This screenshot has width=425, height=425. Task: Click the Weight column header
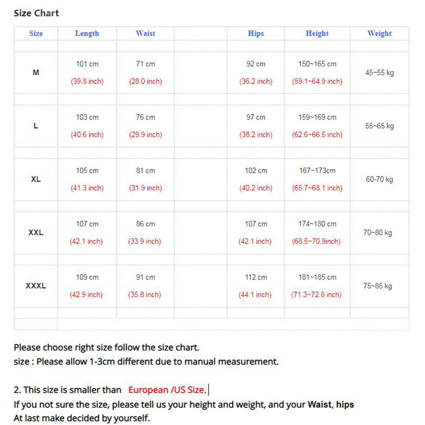tap(379, 33)
